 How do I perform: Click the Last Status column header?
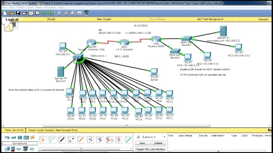point(185,135)
